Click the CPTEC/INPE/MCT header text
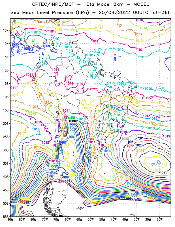 pos(53,4)
